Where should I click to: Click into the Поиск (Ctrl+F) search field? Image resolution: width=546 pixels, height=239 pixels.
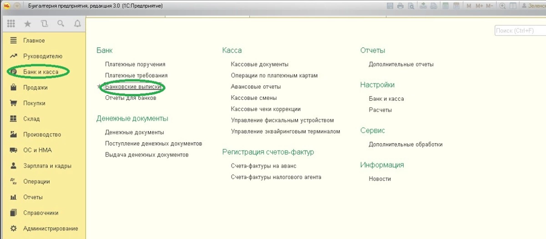(520, 31)
